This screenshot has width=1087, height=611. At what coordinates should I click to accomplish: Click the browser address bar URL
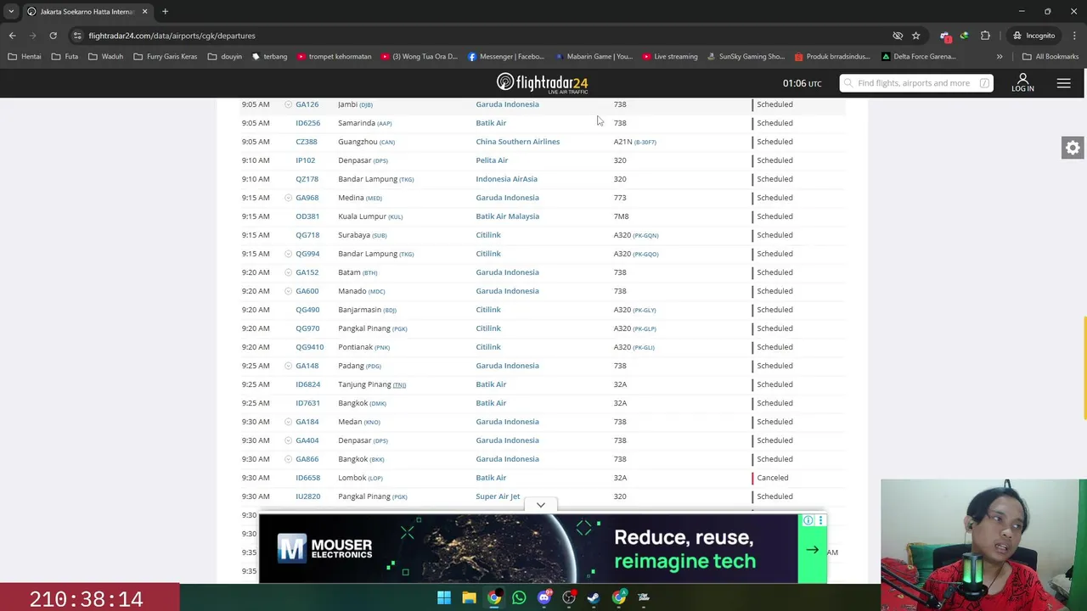tap(172, 36)
